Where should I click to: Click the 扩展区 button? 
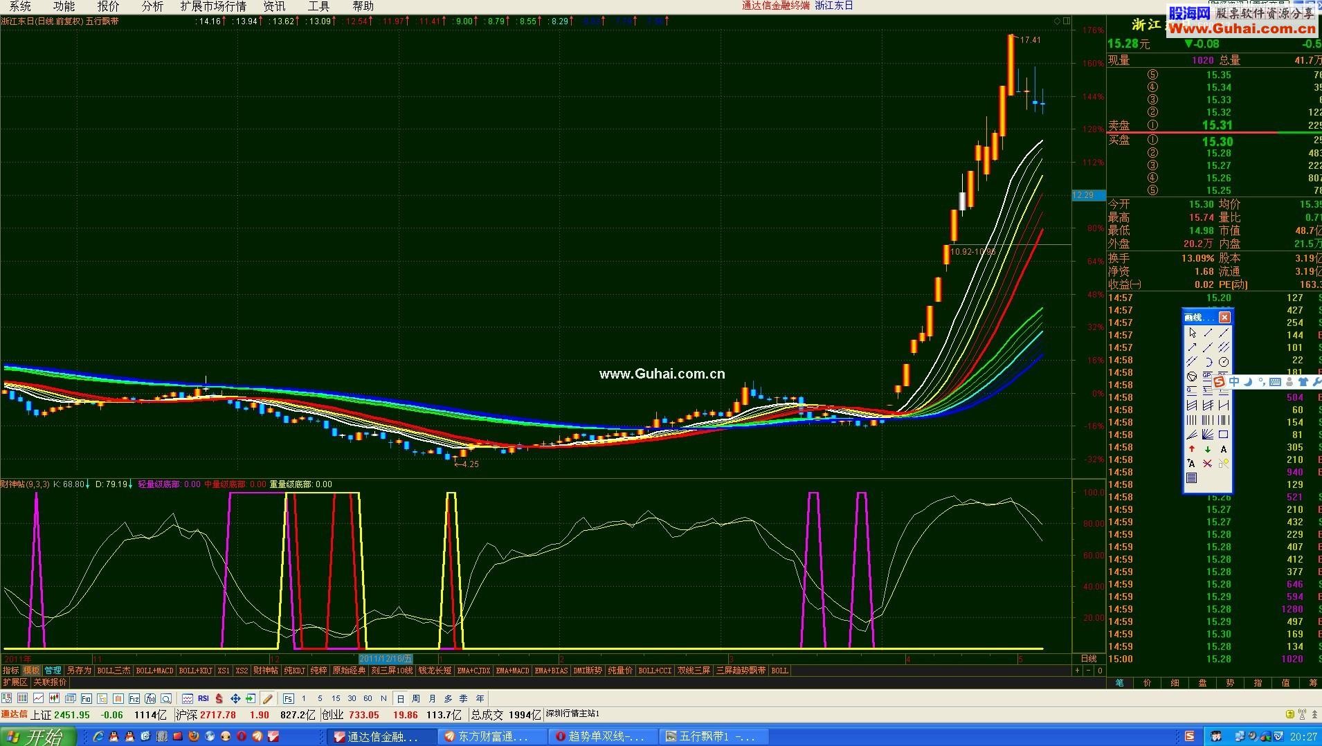point(15,682)
